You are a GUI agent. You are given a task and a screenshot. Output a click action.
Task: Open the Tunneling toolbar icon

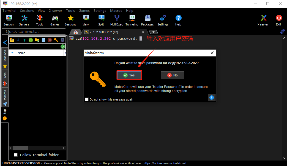click(x=132, y=21)
